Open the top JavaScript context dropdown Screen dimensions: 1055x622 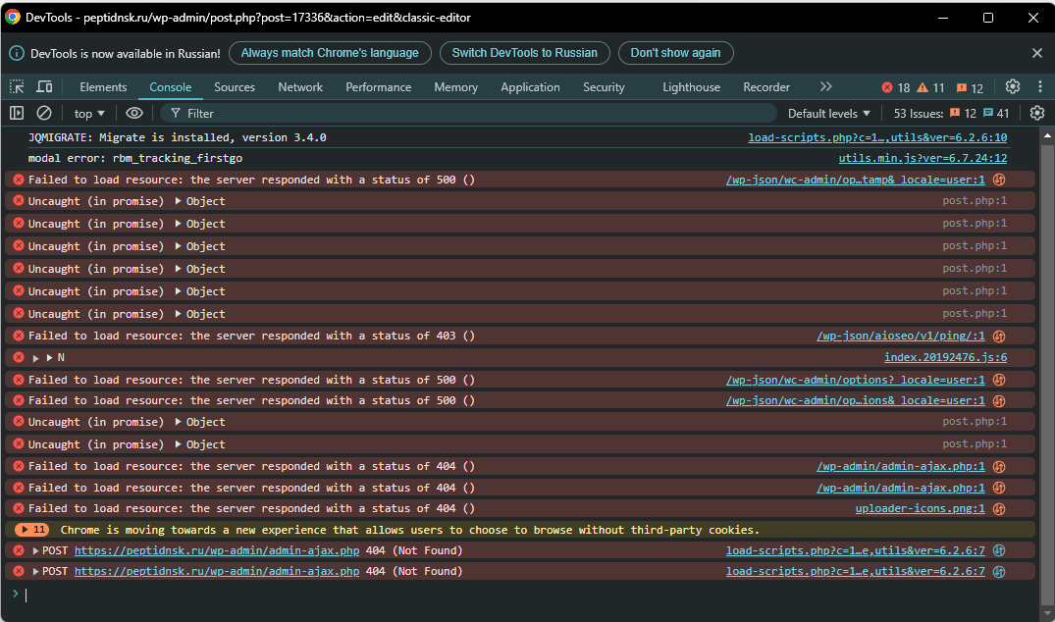(x=89, y=114)
